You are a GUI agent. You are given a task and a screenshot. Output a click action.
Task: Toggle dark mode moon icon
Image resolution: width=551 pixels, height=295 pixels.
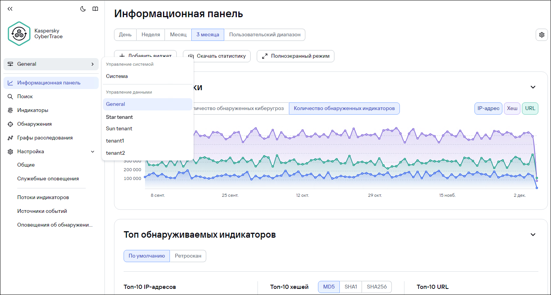pyautogui.click(x=83, y=9)
